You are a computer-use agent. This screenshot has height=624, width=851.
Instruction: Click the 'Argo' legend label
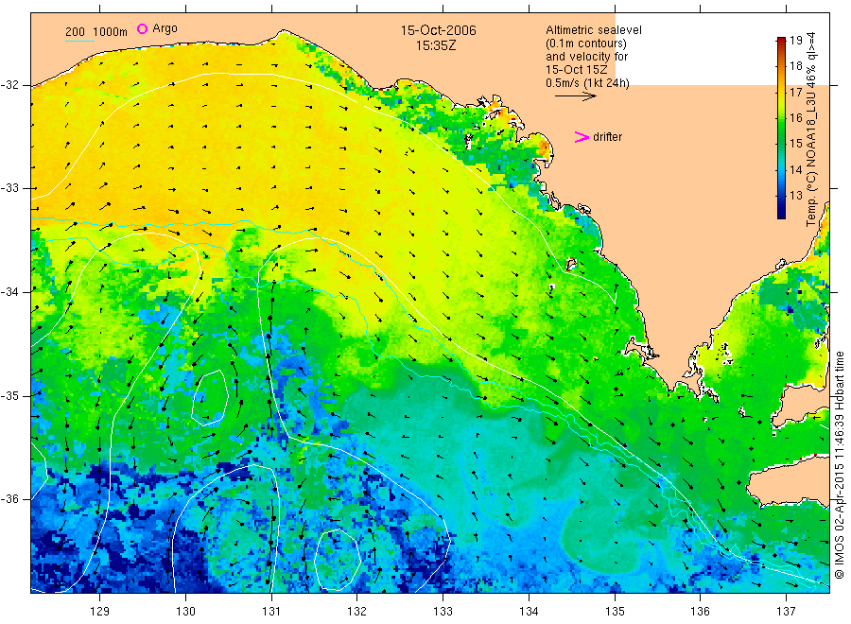165,28
